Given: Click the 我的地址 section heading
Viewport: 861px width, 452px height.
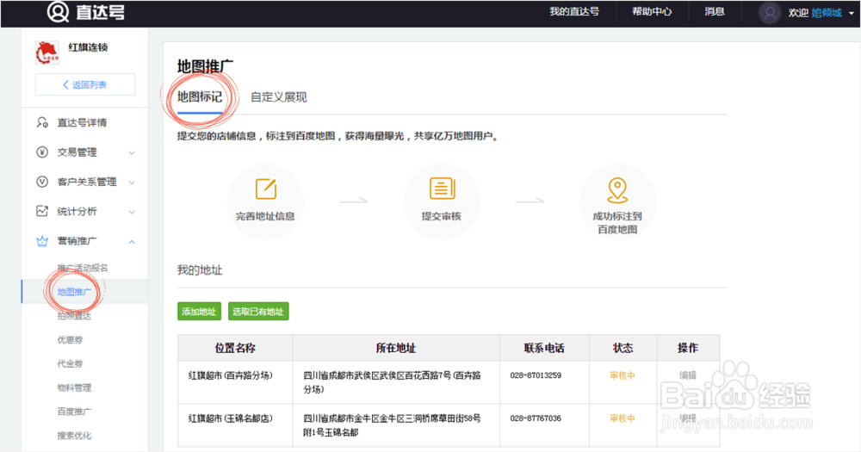Looking at the screenshot, I should (x=200, y=270).
